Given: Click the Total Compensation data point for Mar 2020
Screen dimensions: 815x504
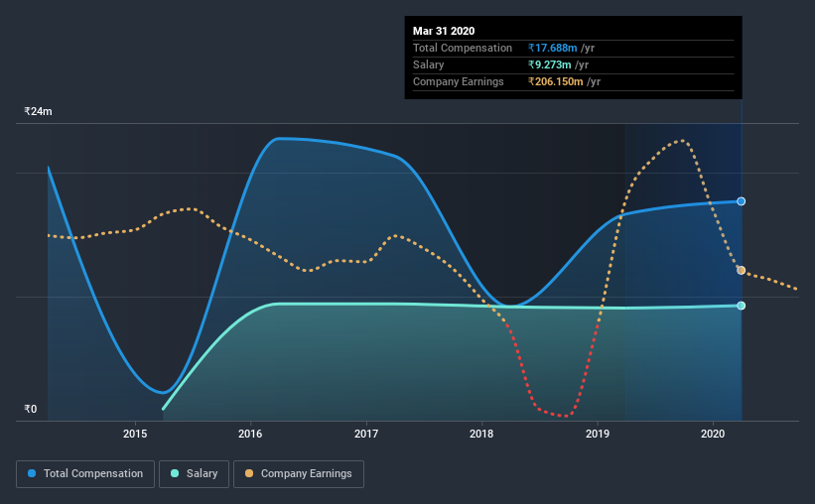Looking at the screenshot, I should tap(742, 201).
